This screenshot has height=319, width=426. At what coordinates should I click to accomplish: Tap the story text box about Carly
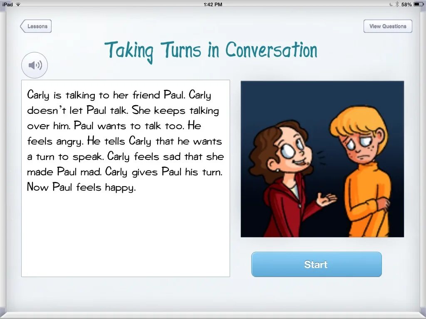click(126, 178)
